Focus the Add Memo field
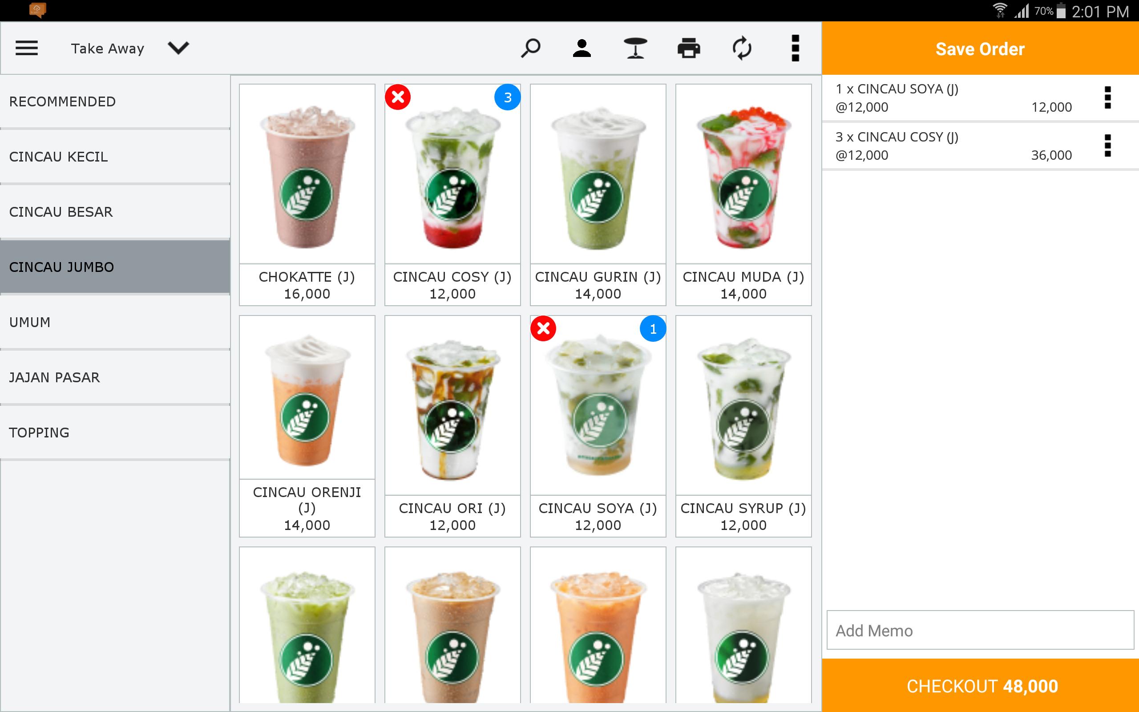 tap(981, 630)
